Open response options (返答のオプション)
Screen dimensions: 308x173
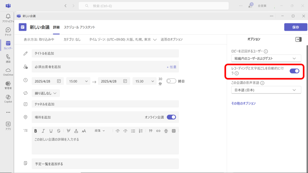pyautogui.click(x=172, y=40)
